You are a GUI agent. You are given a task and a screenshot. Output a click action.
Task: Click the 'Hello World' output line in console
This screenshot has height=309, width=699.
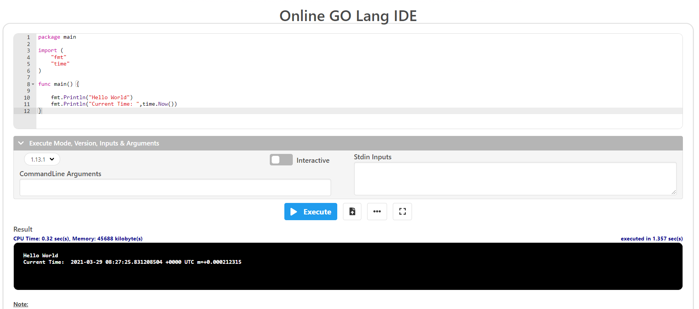pyautogui.click(x=41, y=255)
